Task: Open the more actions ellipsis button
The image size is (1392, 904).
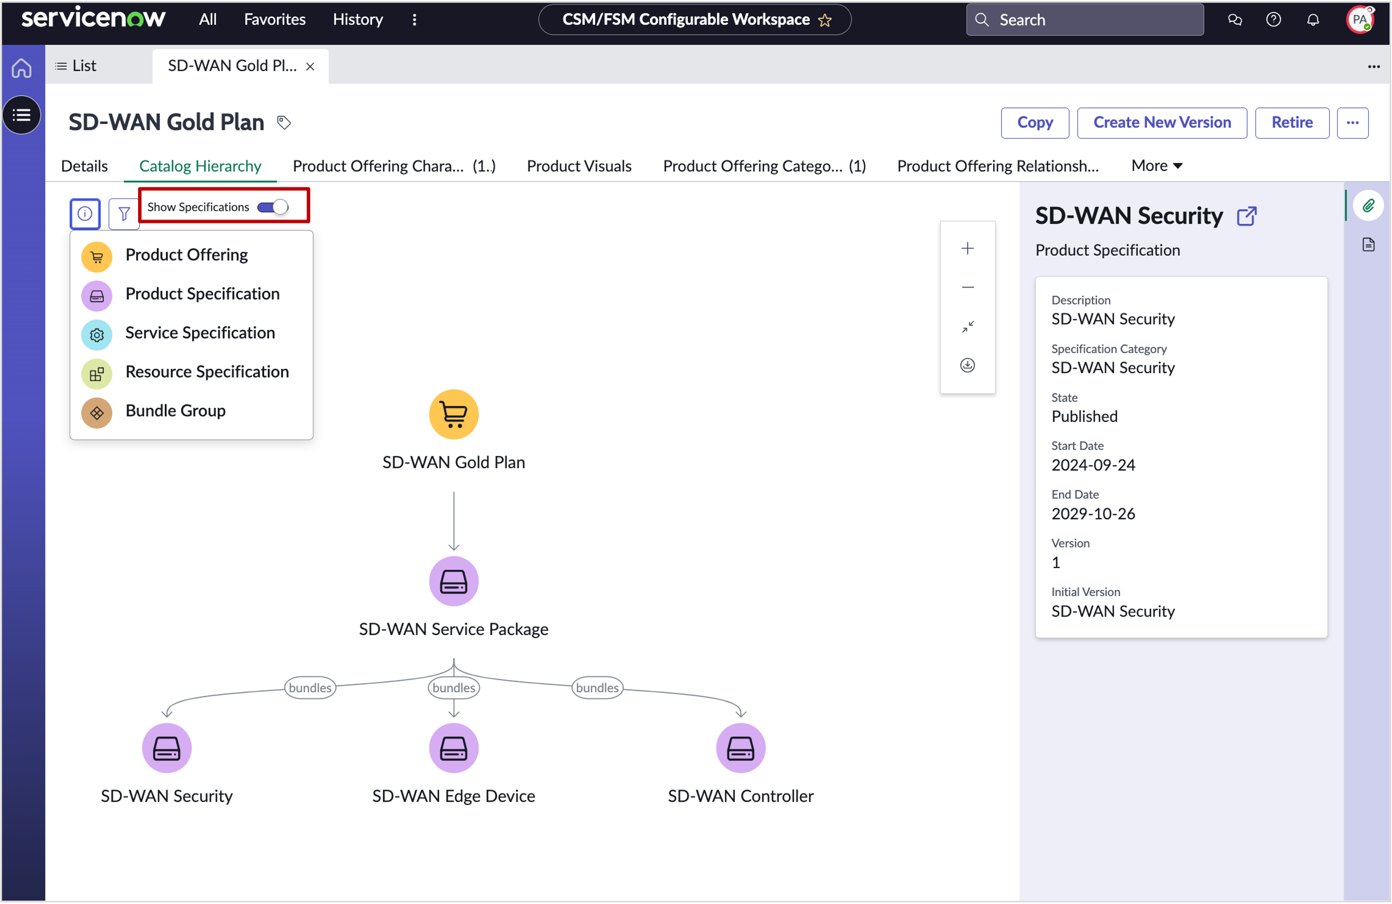Action: click(x=1352, y=123)
